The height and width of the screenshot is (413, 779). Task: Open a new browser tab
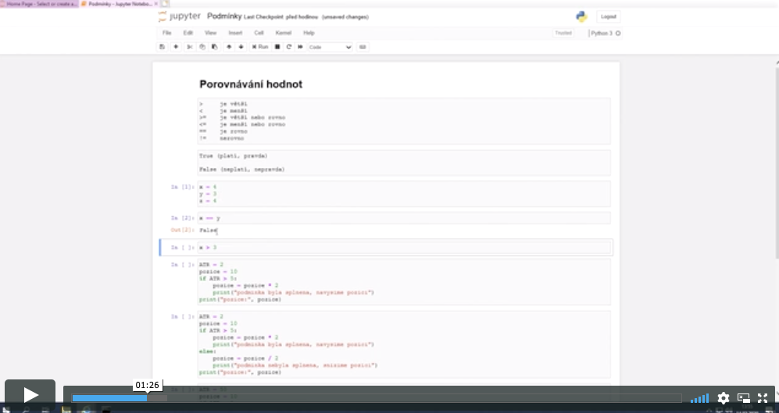166,3
